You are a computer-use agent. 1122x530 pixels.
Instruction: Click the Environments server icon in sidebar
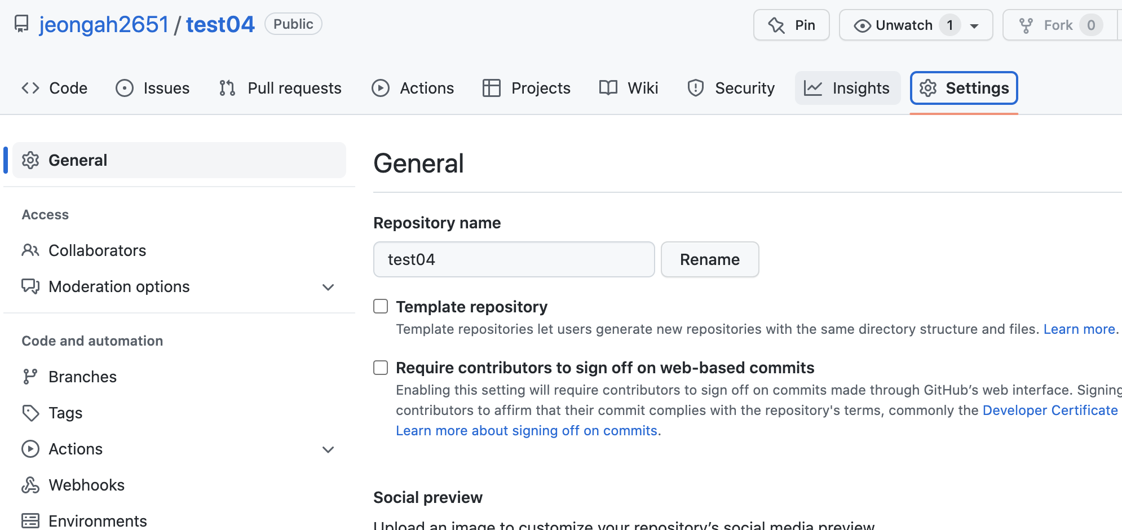point(30,521)
